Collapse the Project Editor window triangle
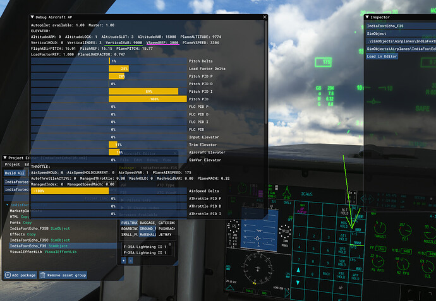436x301 pixels. pos(5,158)
